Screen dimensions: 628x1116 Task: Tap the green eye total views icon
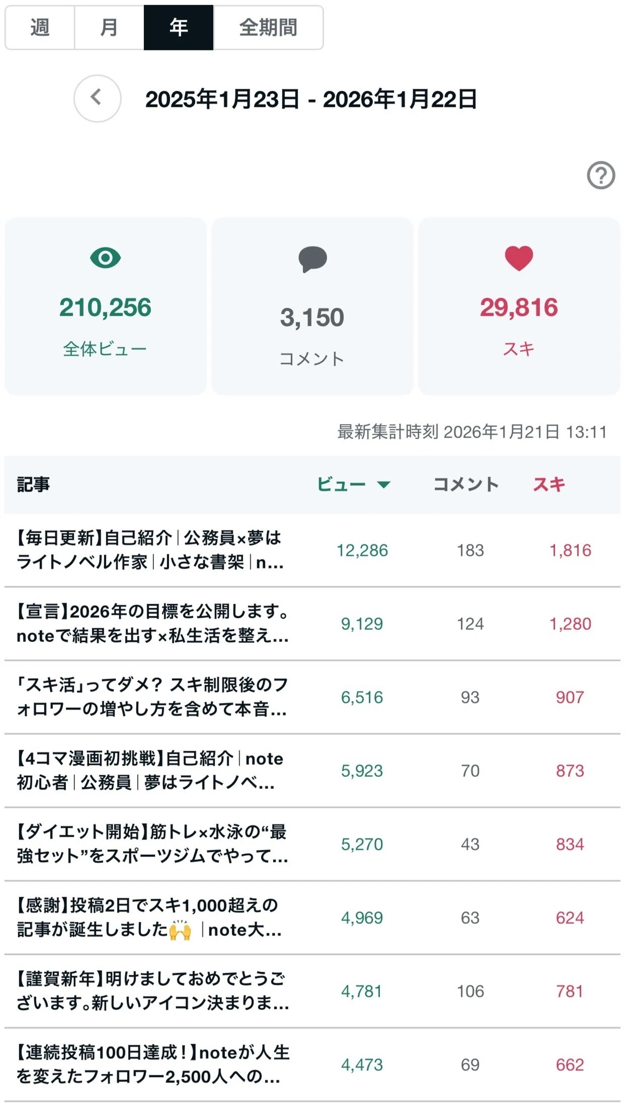pyautogui.click(x=105, y=258)
